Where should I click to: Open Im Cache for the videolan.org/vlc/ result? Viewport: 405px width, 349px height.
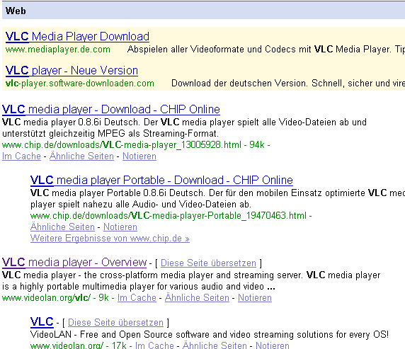coord(137,297)
